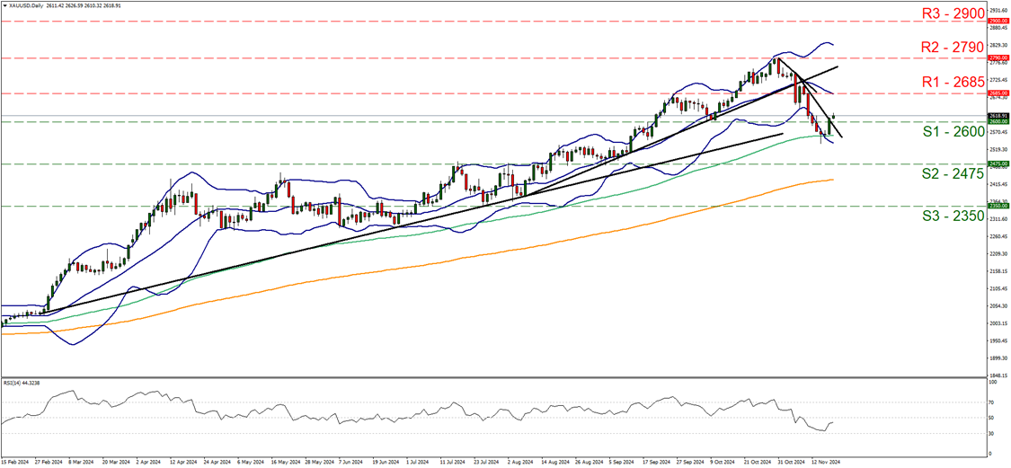Click the red 2900.00 price tag on axis
The height and width of the screenshot is (468, 1011).
998,20
